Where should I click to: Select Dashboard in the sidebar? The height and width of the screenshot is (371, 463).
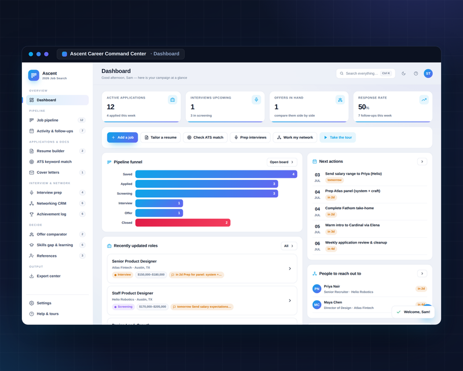[x=57, y=100]
